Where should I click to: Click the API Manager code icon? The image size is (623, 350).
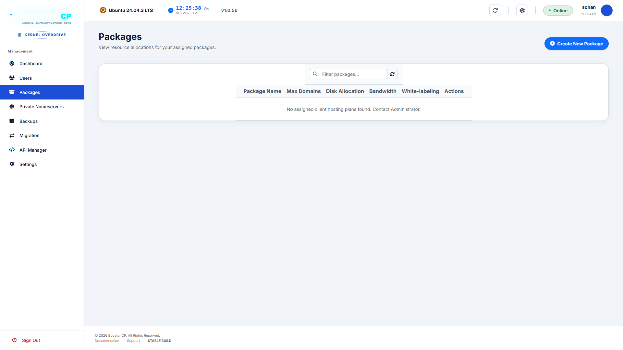12,150
